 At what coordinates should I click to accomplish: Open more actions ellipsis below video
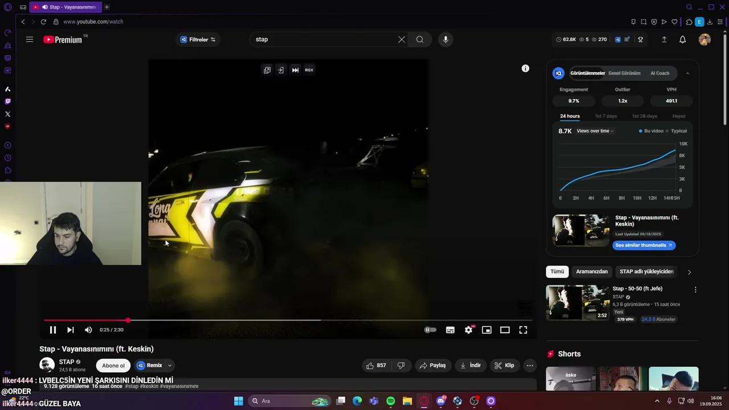(530, 366)
